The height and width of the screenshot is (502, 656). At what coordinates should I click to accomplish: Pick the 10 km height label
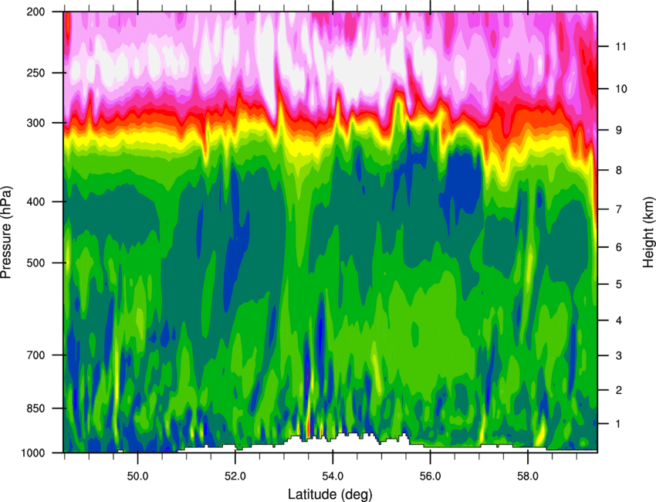pos(621,89)
